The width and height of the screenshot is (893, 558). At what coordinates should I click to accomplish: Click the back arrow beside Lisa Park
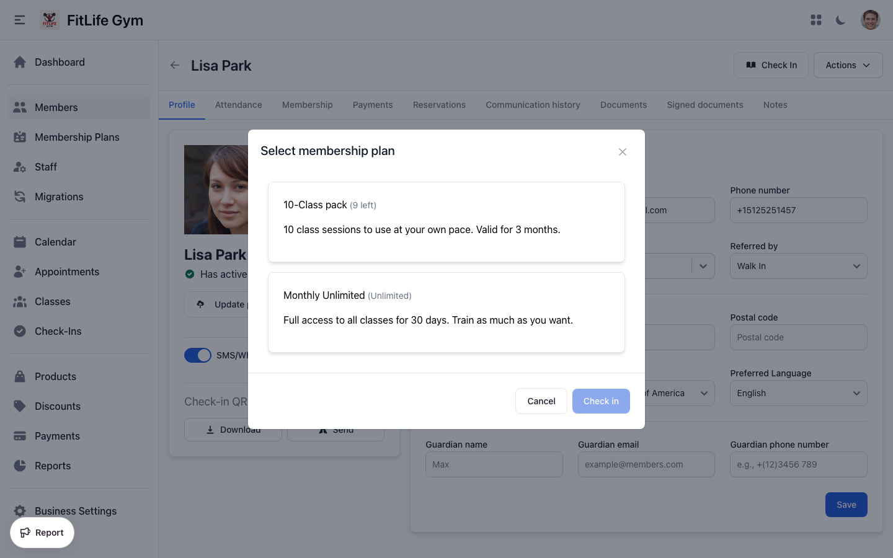pos(175,65)
